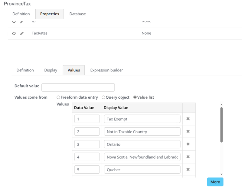
Task: Click the Ontario display value field
Action: (142, 144)
